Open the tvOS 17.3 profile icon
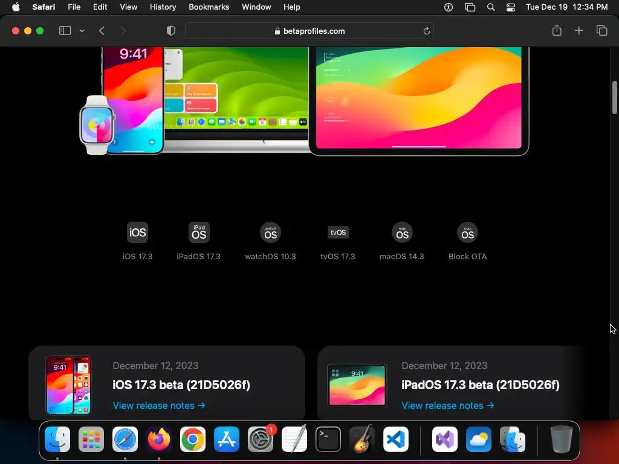This screenshot has width=619, height=464. (338, 233)
